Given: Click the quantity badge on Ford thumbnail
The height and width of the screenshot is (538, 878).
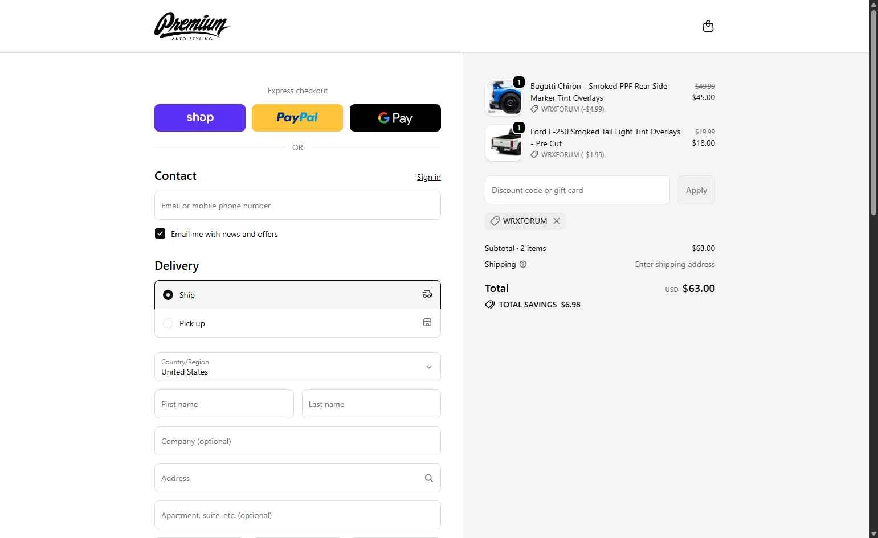Looking at the screenshot, I should click(x=519, y=128).
